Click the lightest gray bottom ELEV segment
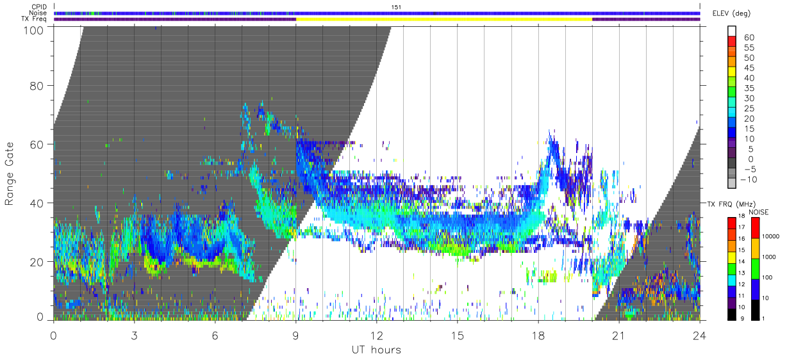787x363 pixels. (x=733, y=184)
